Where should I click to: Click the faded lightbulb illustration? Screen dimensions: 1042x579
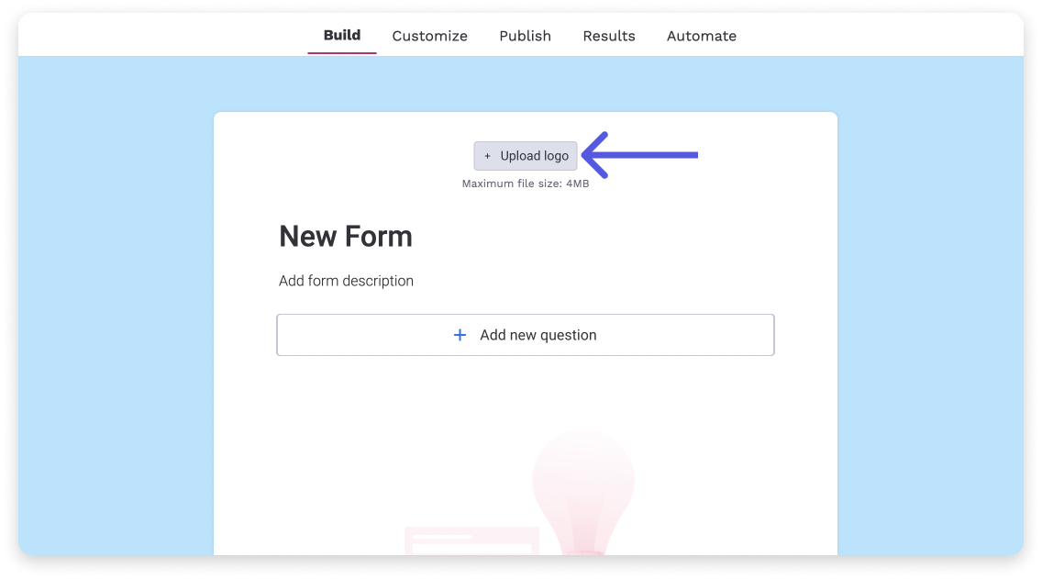coord(583,492)
